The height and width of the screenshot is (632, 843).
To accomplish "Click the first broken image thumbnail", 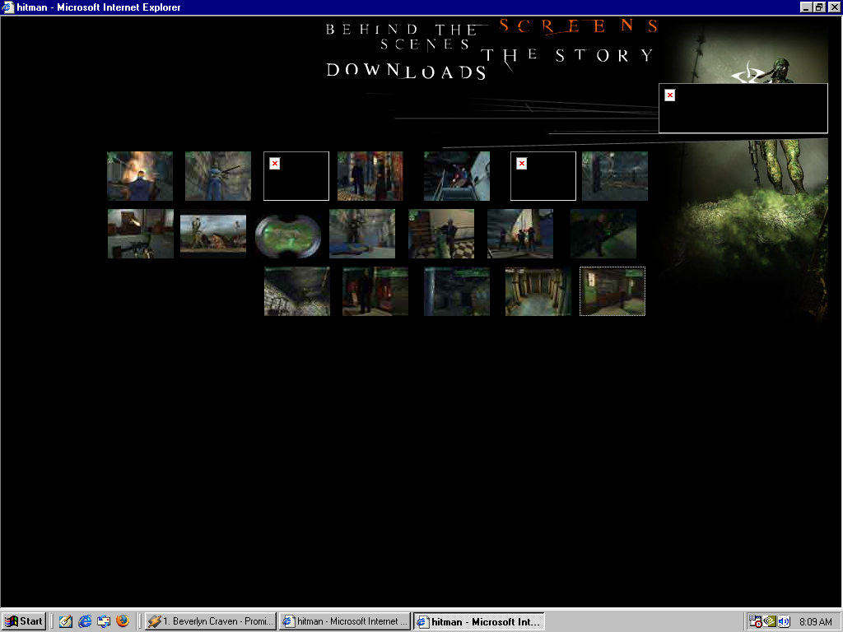I will tap(296, 176).
